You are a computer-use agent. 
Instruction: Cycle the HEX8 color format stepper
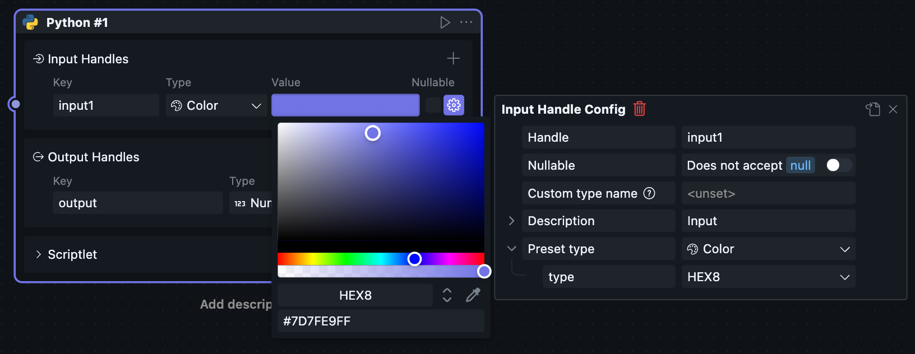[447, 295]
